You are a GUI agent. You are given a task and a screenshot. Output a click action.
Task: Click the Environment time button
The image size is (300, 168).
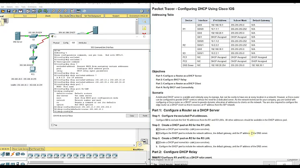(x=138, y=16)
